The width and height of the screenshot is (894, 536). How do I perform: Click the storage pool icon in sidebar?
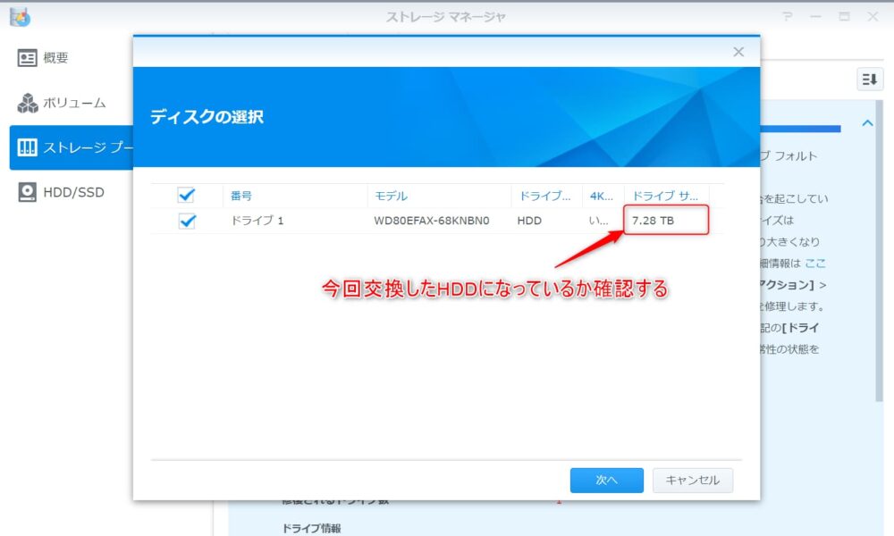[28, 147]
